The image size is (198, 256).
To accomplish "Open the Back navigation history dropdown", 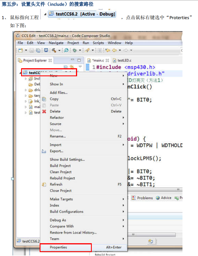I will [x=120, y=50].
